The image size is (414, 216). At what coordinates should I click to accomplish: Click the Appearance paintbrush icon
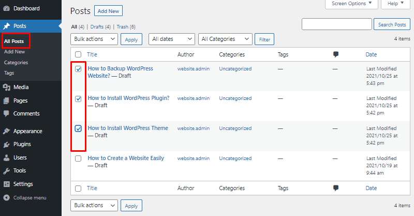(6, 131)
